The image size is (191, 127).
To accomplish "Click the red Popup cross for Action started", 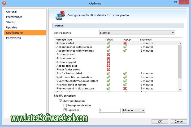I will 125,43.
